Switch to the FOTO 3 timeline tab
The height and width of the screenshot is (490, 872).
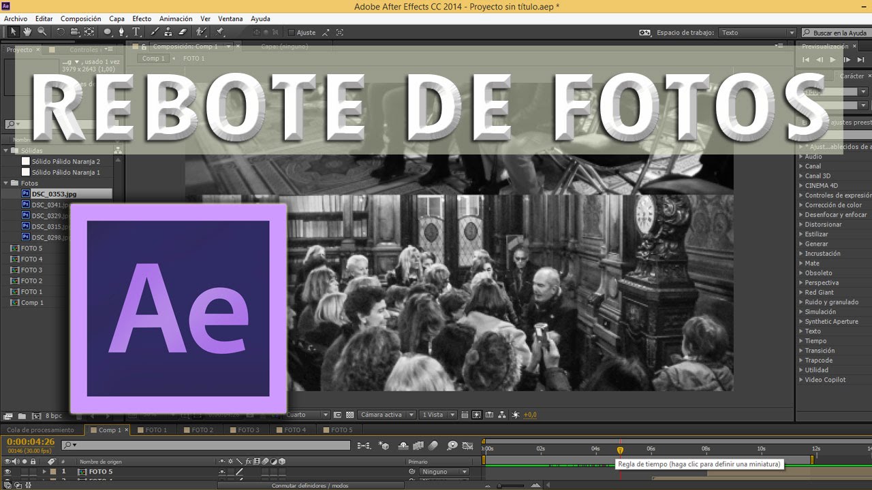pyautogui.click(x=249, y=430)
